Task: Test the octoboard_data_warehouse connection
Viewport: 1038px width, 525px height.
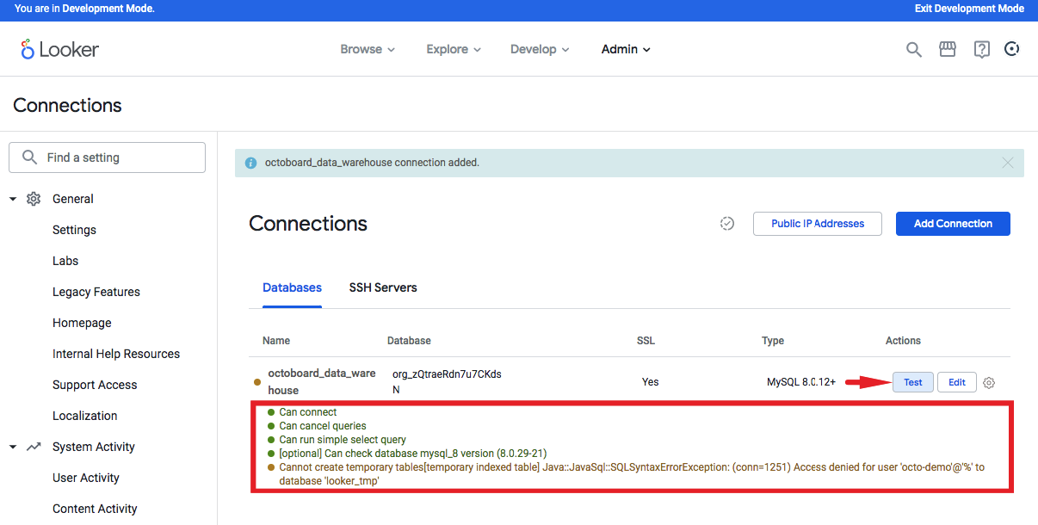Action: tap(913, 382)
